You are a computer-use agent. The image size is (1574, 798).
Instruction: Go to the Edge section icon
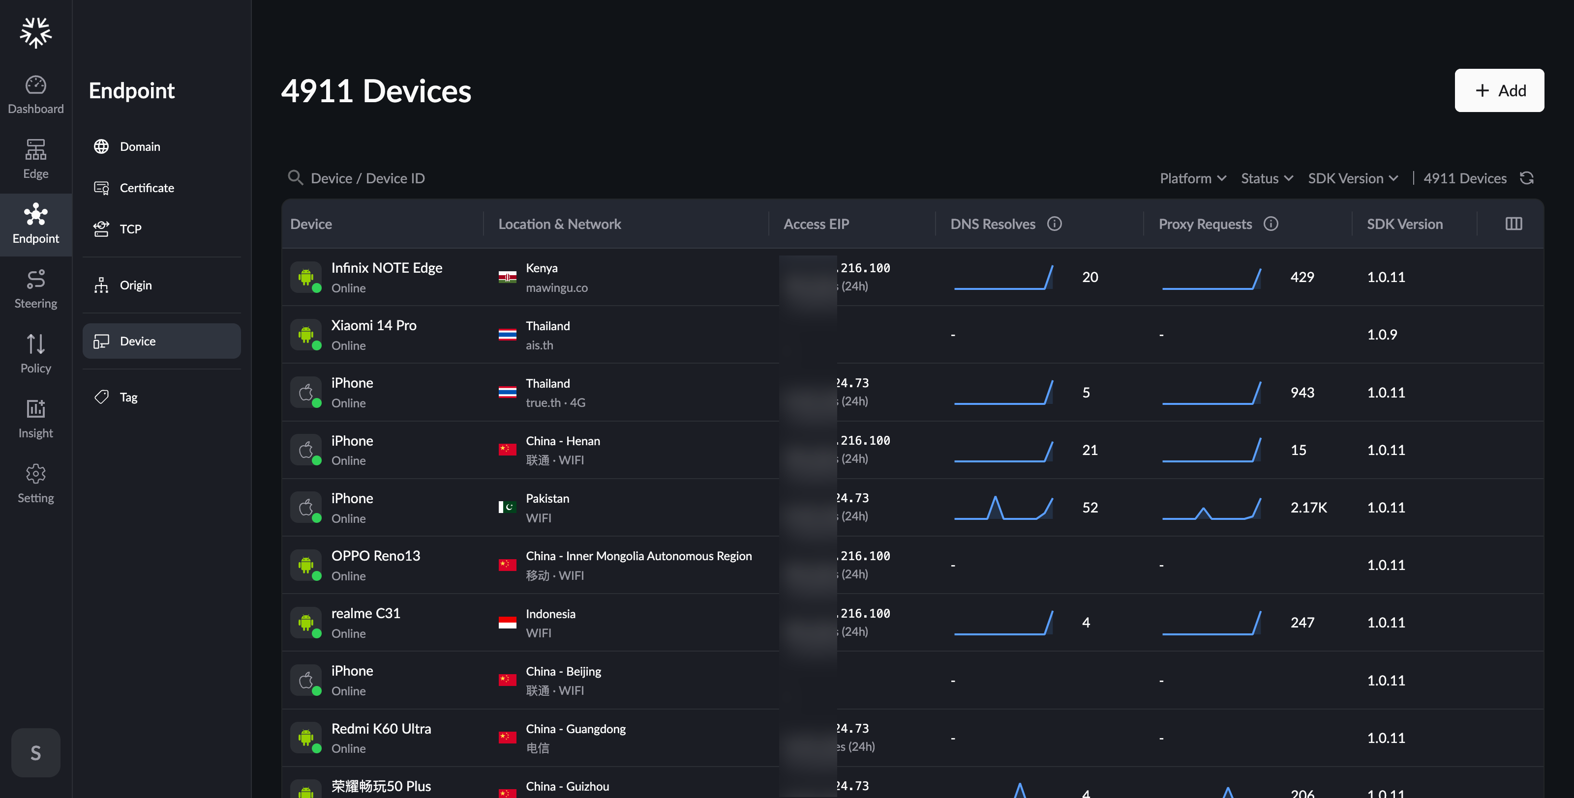[x=35, y=149]
